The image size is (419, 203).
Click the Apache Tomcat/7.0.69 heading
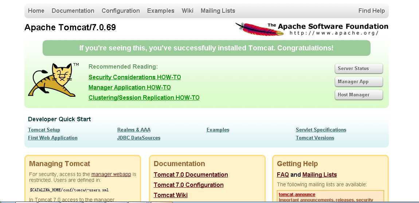[x=70, y=27]
